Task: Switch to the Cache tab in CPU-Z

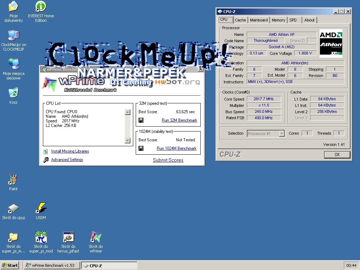Action: click(240, 20)
